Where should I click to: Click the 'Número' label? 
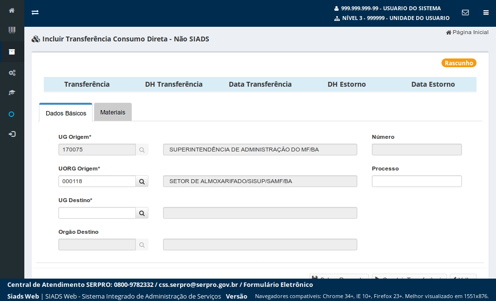[383, 137]
